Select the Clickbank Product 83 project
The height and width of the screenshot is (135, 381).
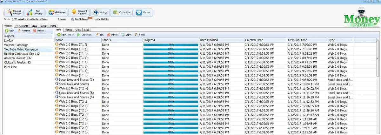[x=28, y=62]
